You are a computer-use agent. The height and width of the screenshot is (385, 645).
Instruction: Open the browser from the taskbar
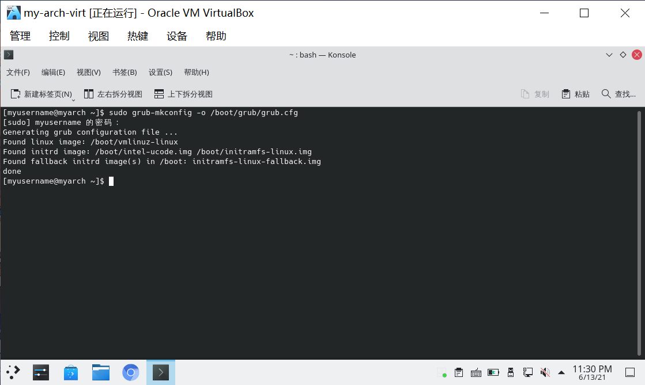click(130, 372)
